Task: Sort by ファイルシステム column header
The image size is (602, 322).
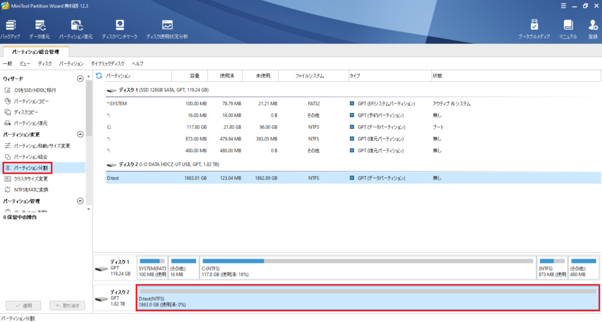Action: (x=314, y=76)
